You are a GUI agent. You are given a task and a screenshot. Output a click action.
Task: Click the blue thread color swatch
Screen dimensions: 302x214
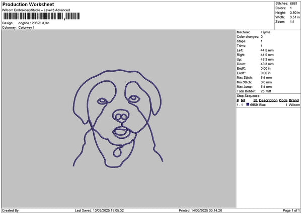pos(248,104)
